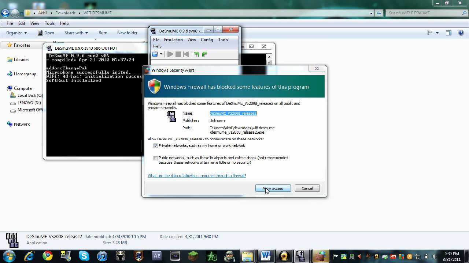Image resolution: width=469 pixels, height=263 pixels.
Task: Open the change view dropdown arrow
Action: tap(437, 33)
